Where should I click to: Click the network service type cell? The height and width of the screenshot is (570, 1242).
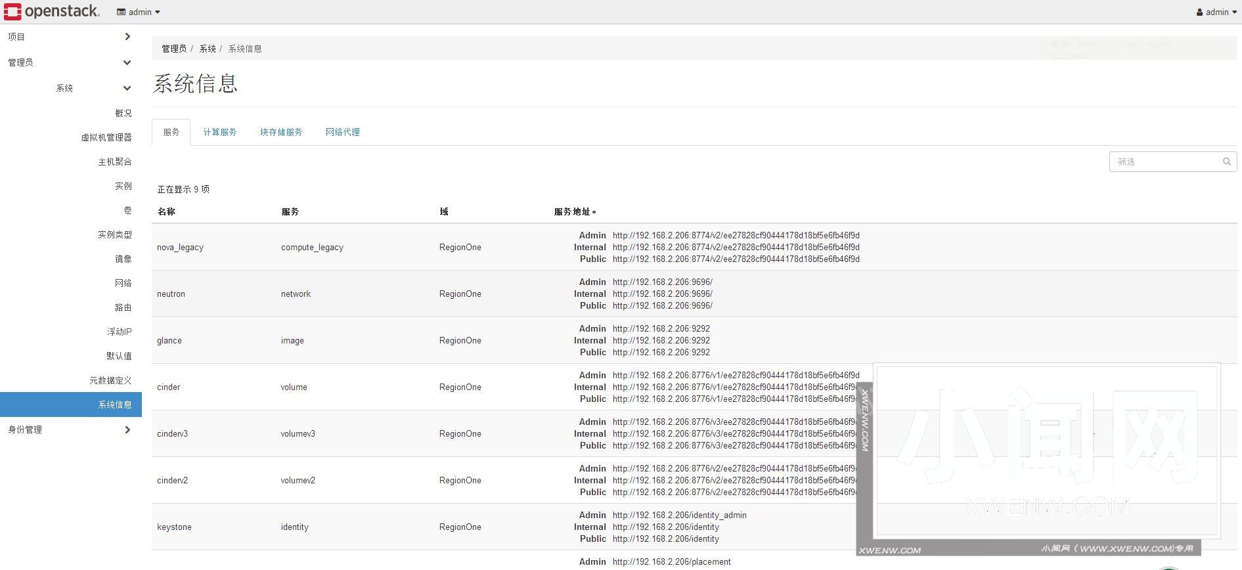tap(296, 294)
